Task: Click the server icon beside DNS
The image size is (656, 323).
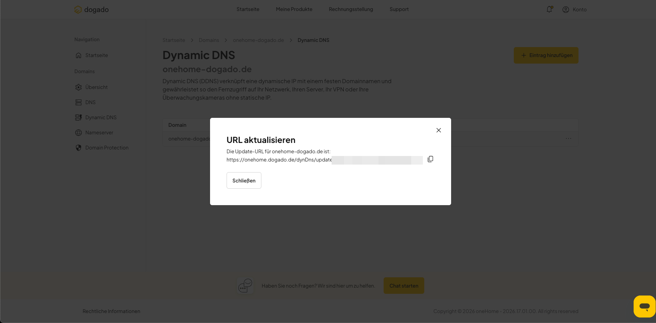Action: click(79, 102)
